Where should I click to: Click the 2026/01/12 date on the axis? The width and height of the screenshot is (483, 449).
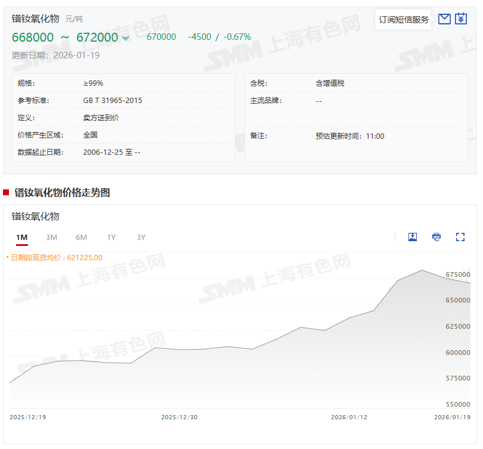tap(349, 417)
